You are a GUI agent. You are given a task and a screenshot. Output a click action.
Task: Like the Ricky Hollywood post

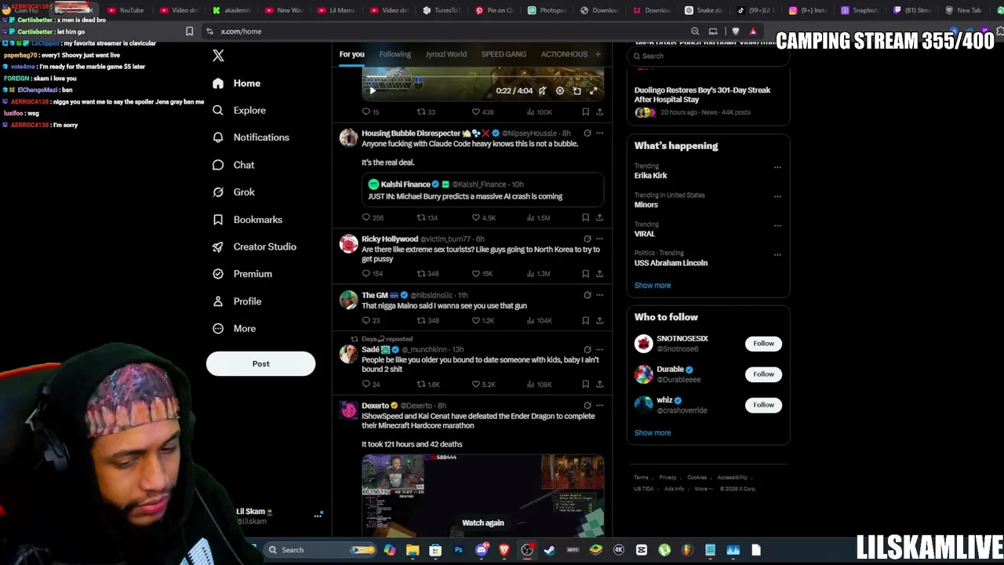pos(482,274)
